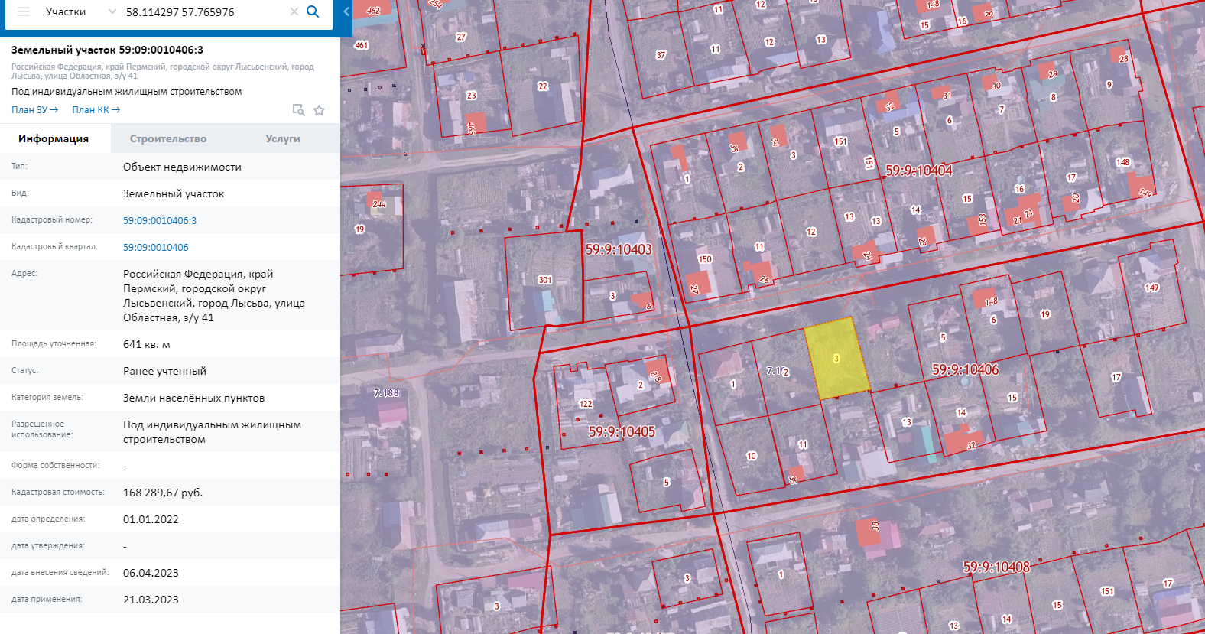The image size is (1205, 634).
Task: Select parcel 301 on the map
Action: pyautogui.click(x=544, y=280)
